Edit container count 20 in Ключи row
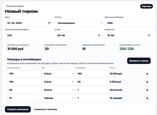Viewport: 157px width, 115px height. pyautogui.click(x=24, y=90)
